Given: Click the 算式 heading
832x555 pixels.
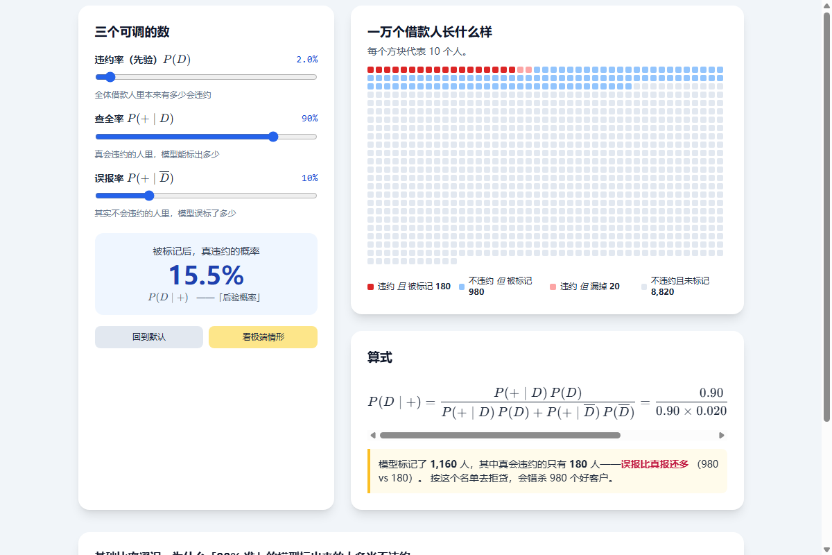Looking at the screenshot, I should (380, 357).
